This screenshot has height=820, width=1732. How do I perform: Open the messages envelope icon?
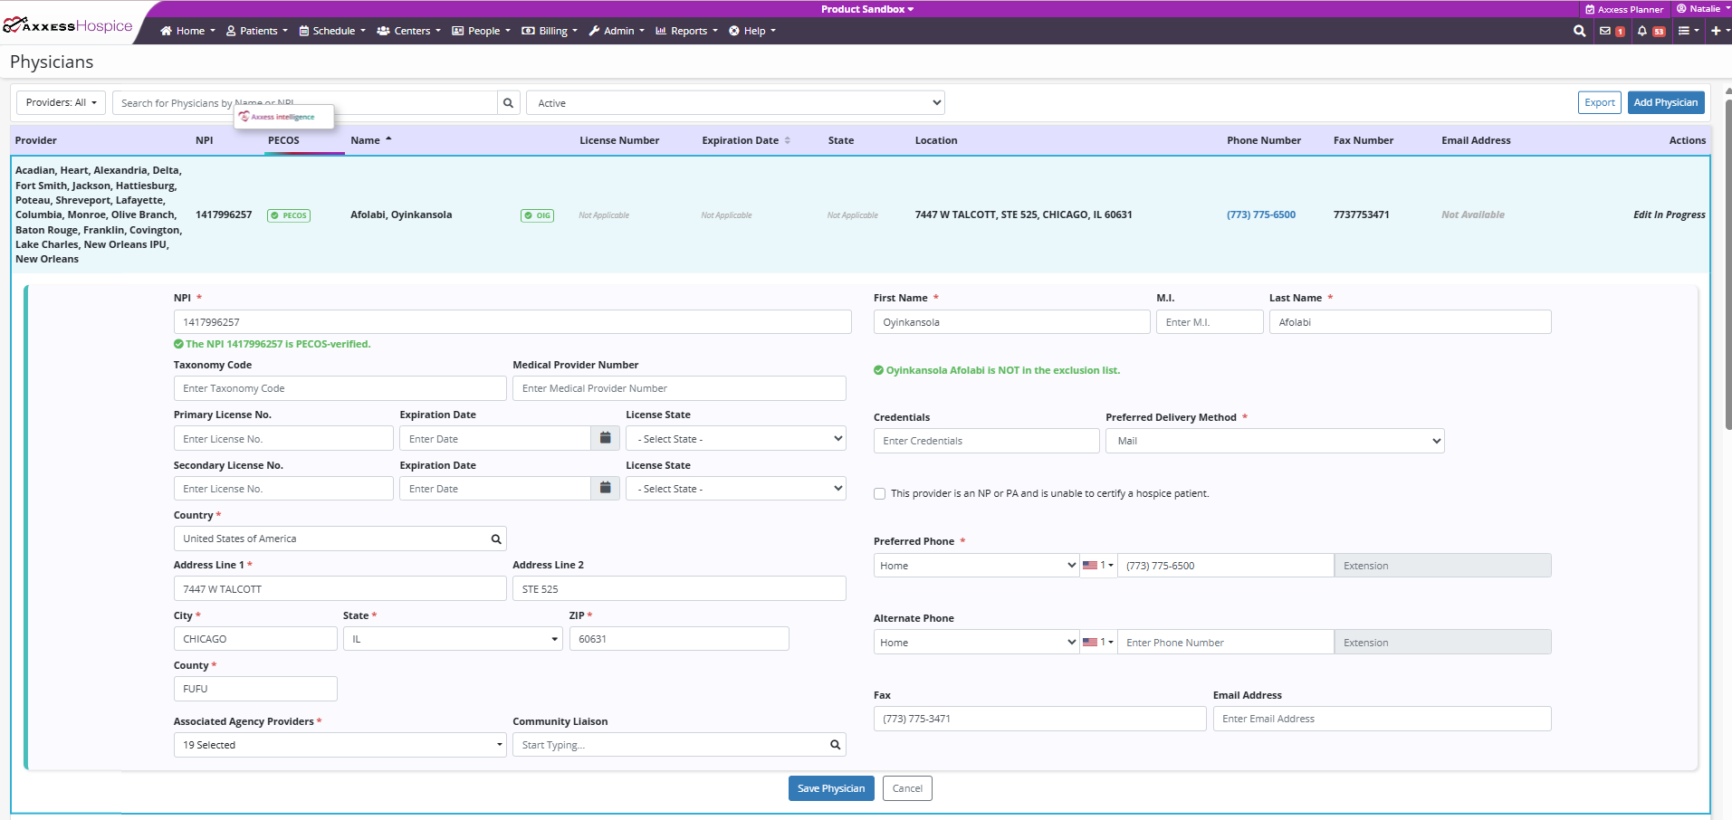point(1605,31)
